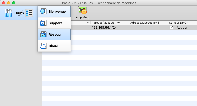197x106 pixels.
Task: Click the Outils label text
Action: [x=19, y=13]
